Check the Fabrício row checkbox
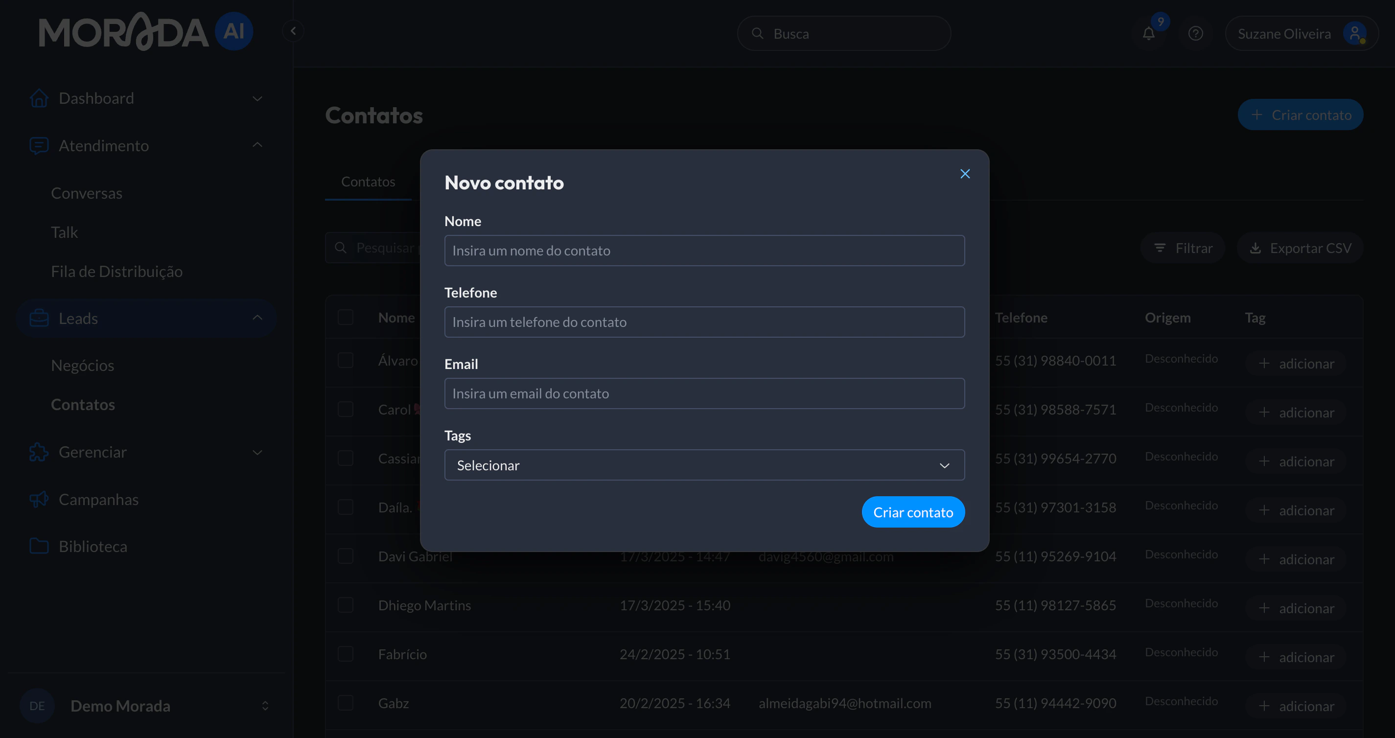 point(346,654)
